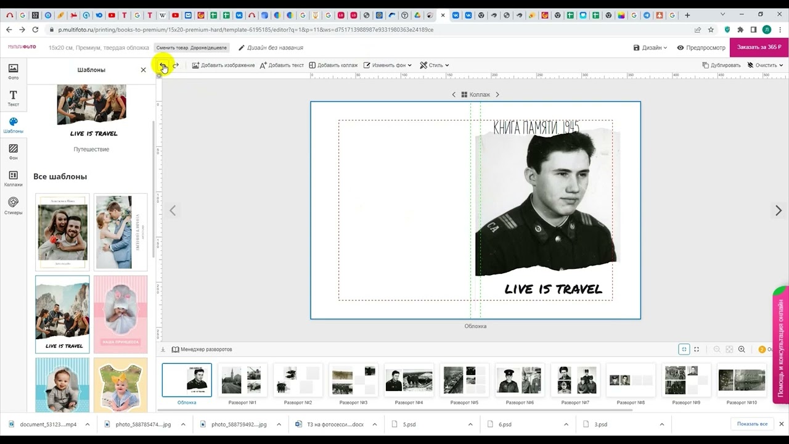Screen dimensions: 789x444
Task: Select the Разворот №2 thumbnail
Action: (x=298, y=380)
